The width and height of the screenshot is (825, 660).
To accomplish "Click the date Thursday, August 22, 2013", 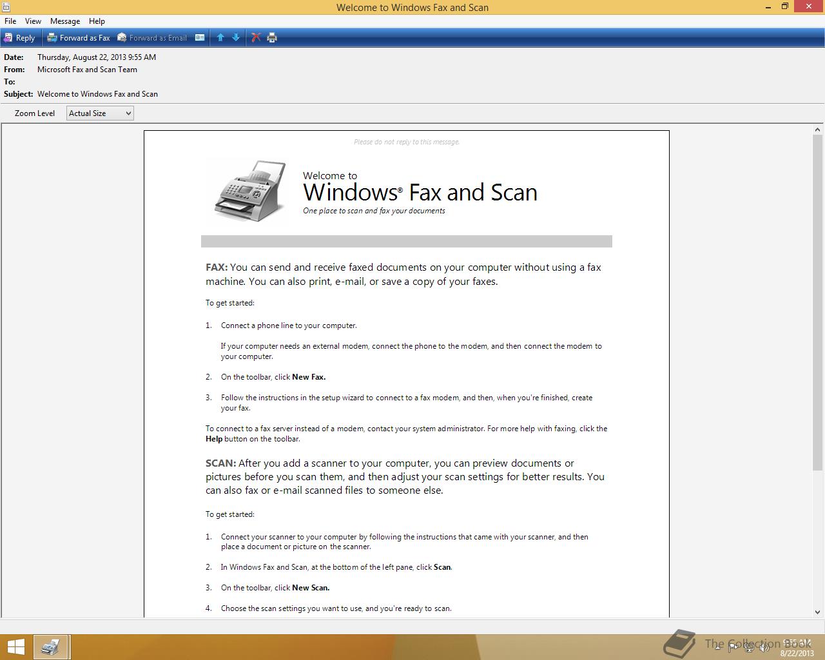I will [97, 57].
